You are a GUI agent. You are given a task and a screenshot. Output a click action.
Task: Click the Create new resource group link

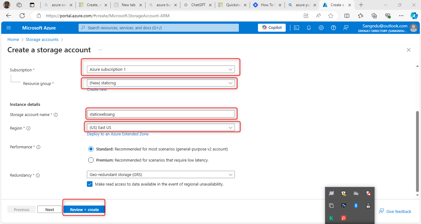[97, 90]
